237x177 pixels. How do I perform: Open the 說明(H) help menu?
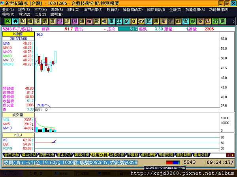pyautogui.click(x=56, y=15)
